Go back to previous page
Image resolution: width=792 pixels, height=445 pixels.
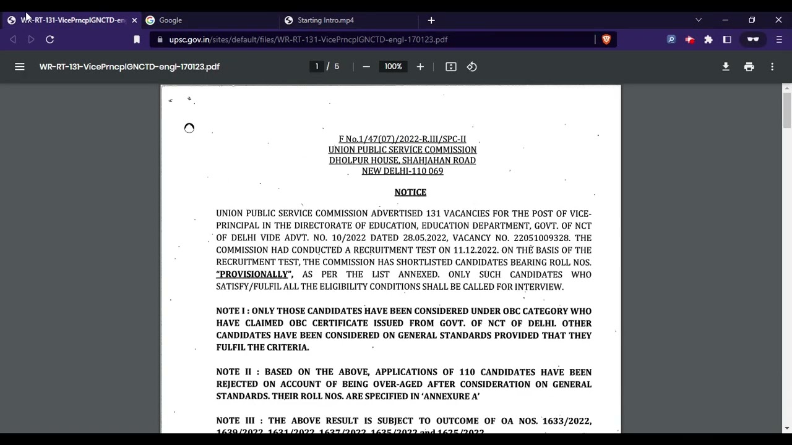pyautogui.click(x=13, y=40)
